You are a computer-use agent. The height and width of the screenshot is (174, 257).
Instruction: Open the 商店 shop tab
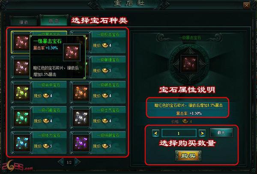tap(54, 21)
